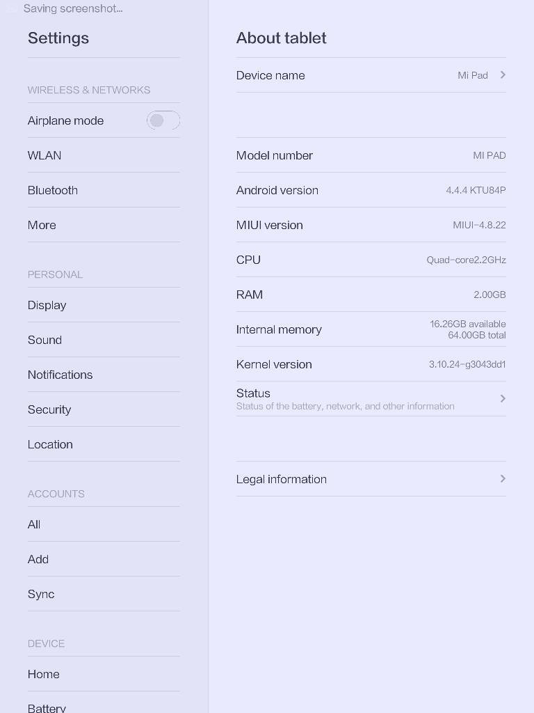Image resolution: width=534 pixels, height=713 pixels.
Task: Open the Device name chevron
Action: [503, 75]
